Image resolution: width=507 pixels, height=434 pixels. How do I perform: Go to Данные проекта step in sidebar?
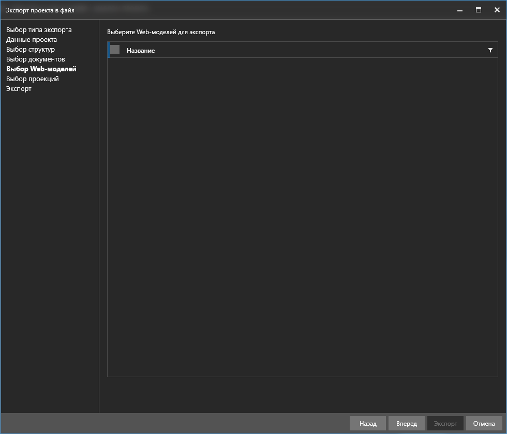[x=32, y=40]
